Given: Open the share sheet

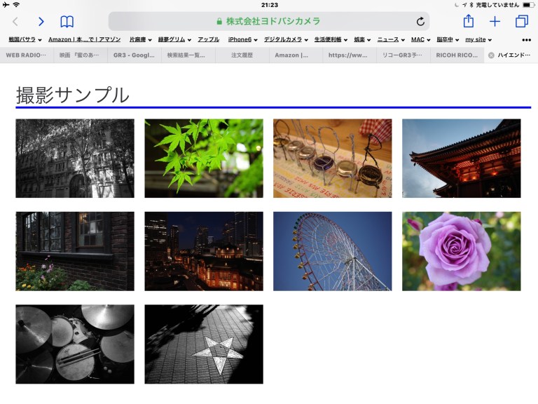Looking at the screenshot, I should tap(469, 21).
